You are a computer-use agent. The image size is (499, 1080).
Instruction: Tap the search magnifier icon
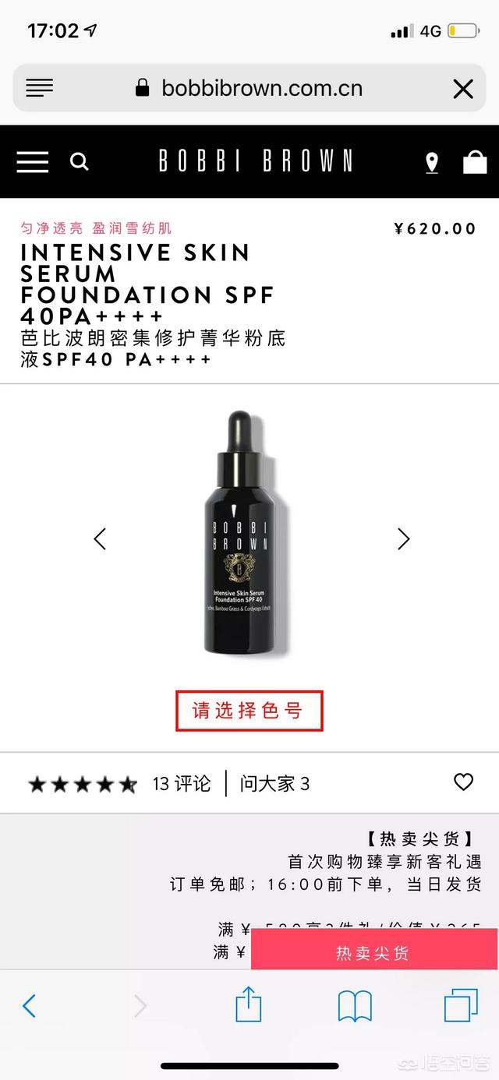(79, 161)
